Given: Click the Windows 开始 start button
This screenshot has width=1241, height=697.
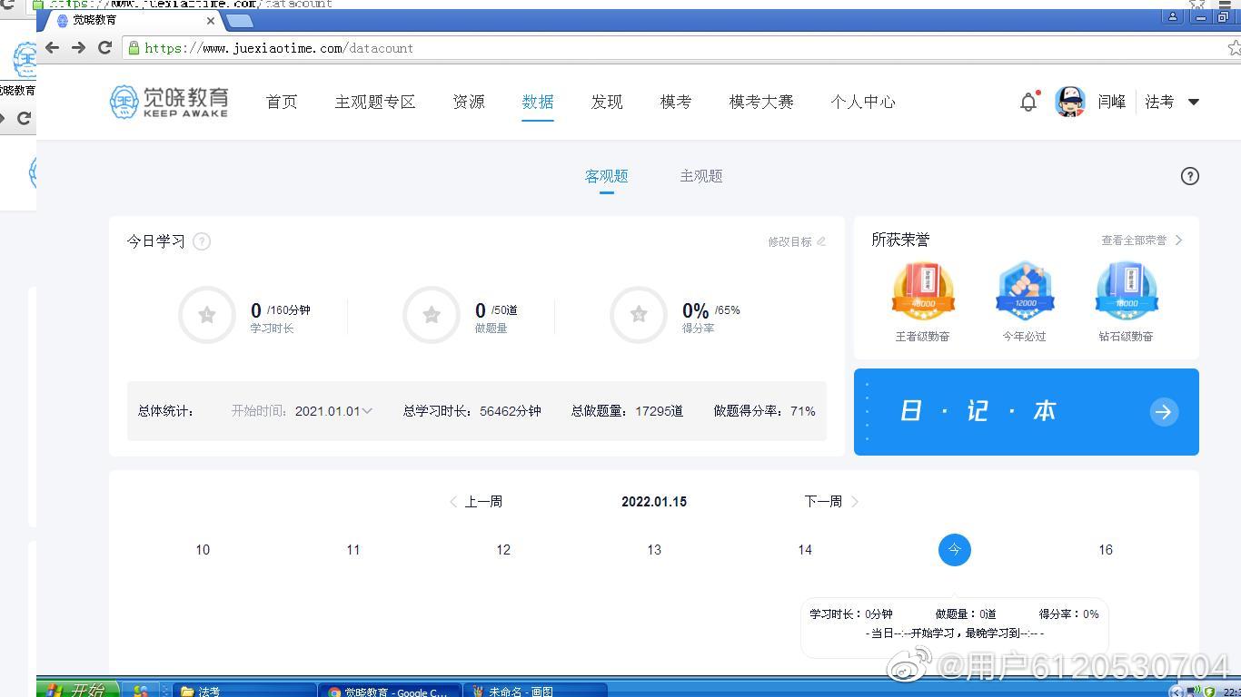Looking at the screenshot, I should [76, 691].
